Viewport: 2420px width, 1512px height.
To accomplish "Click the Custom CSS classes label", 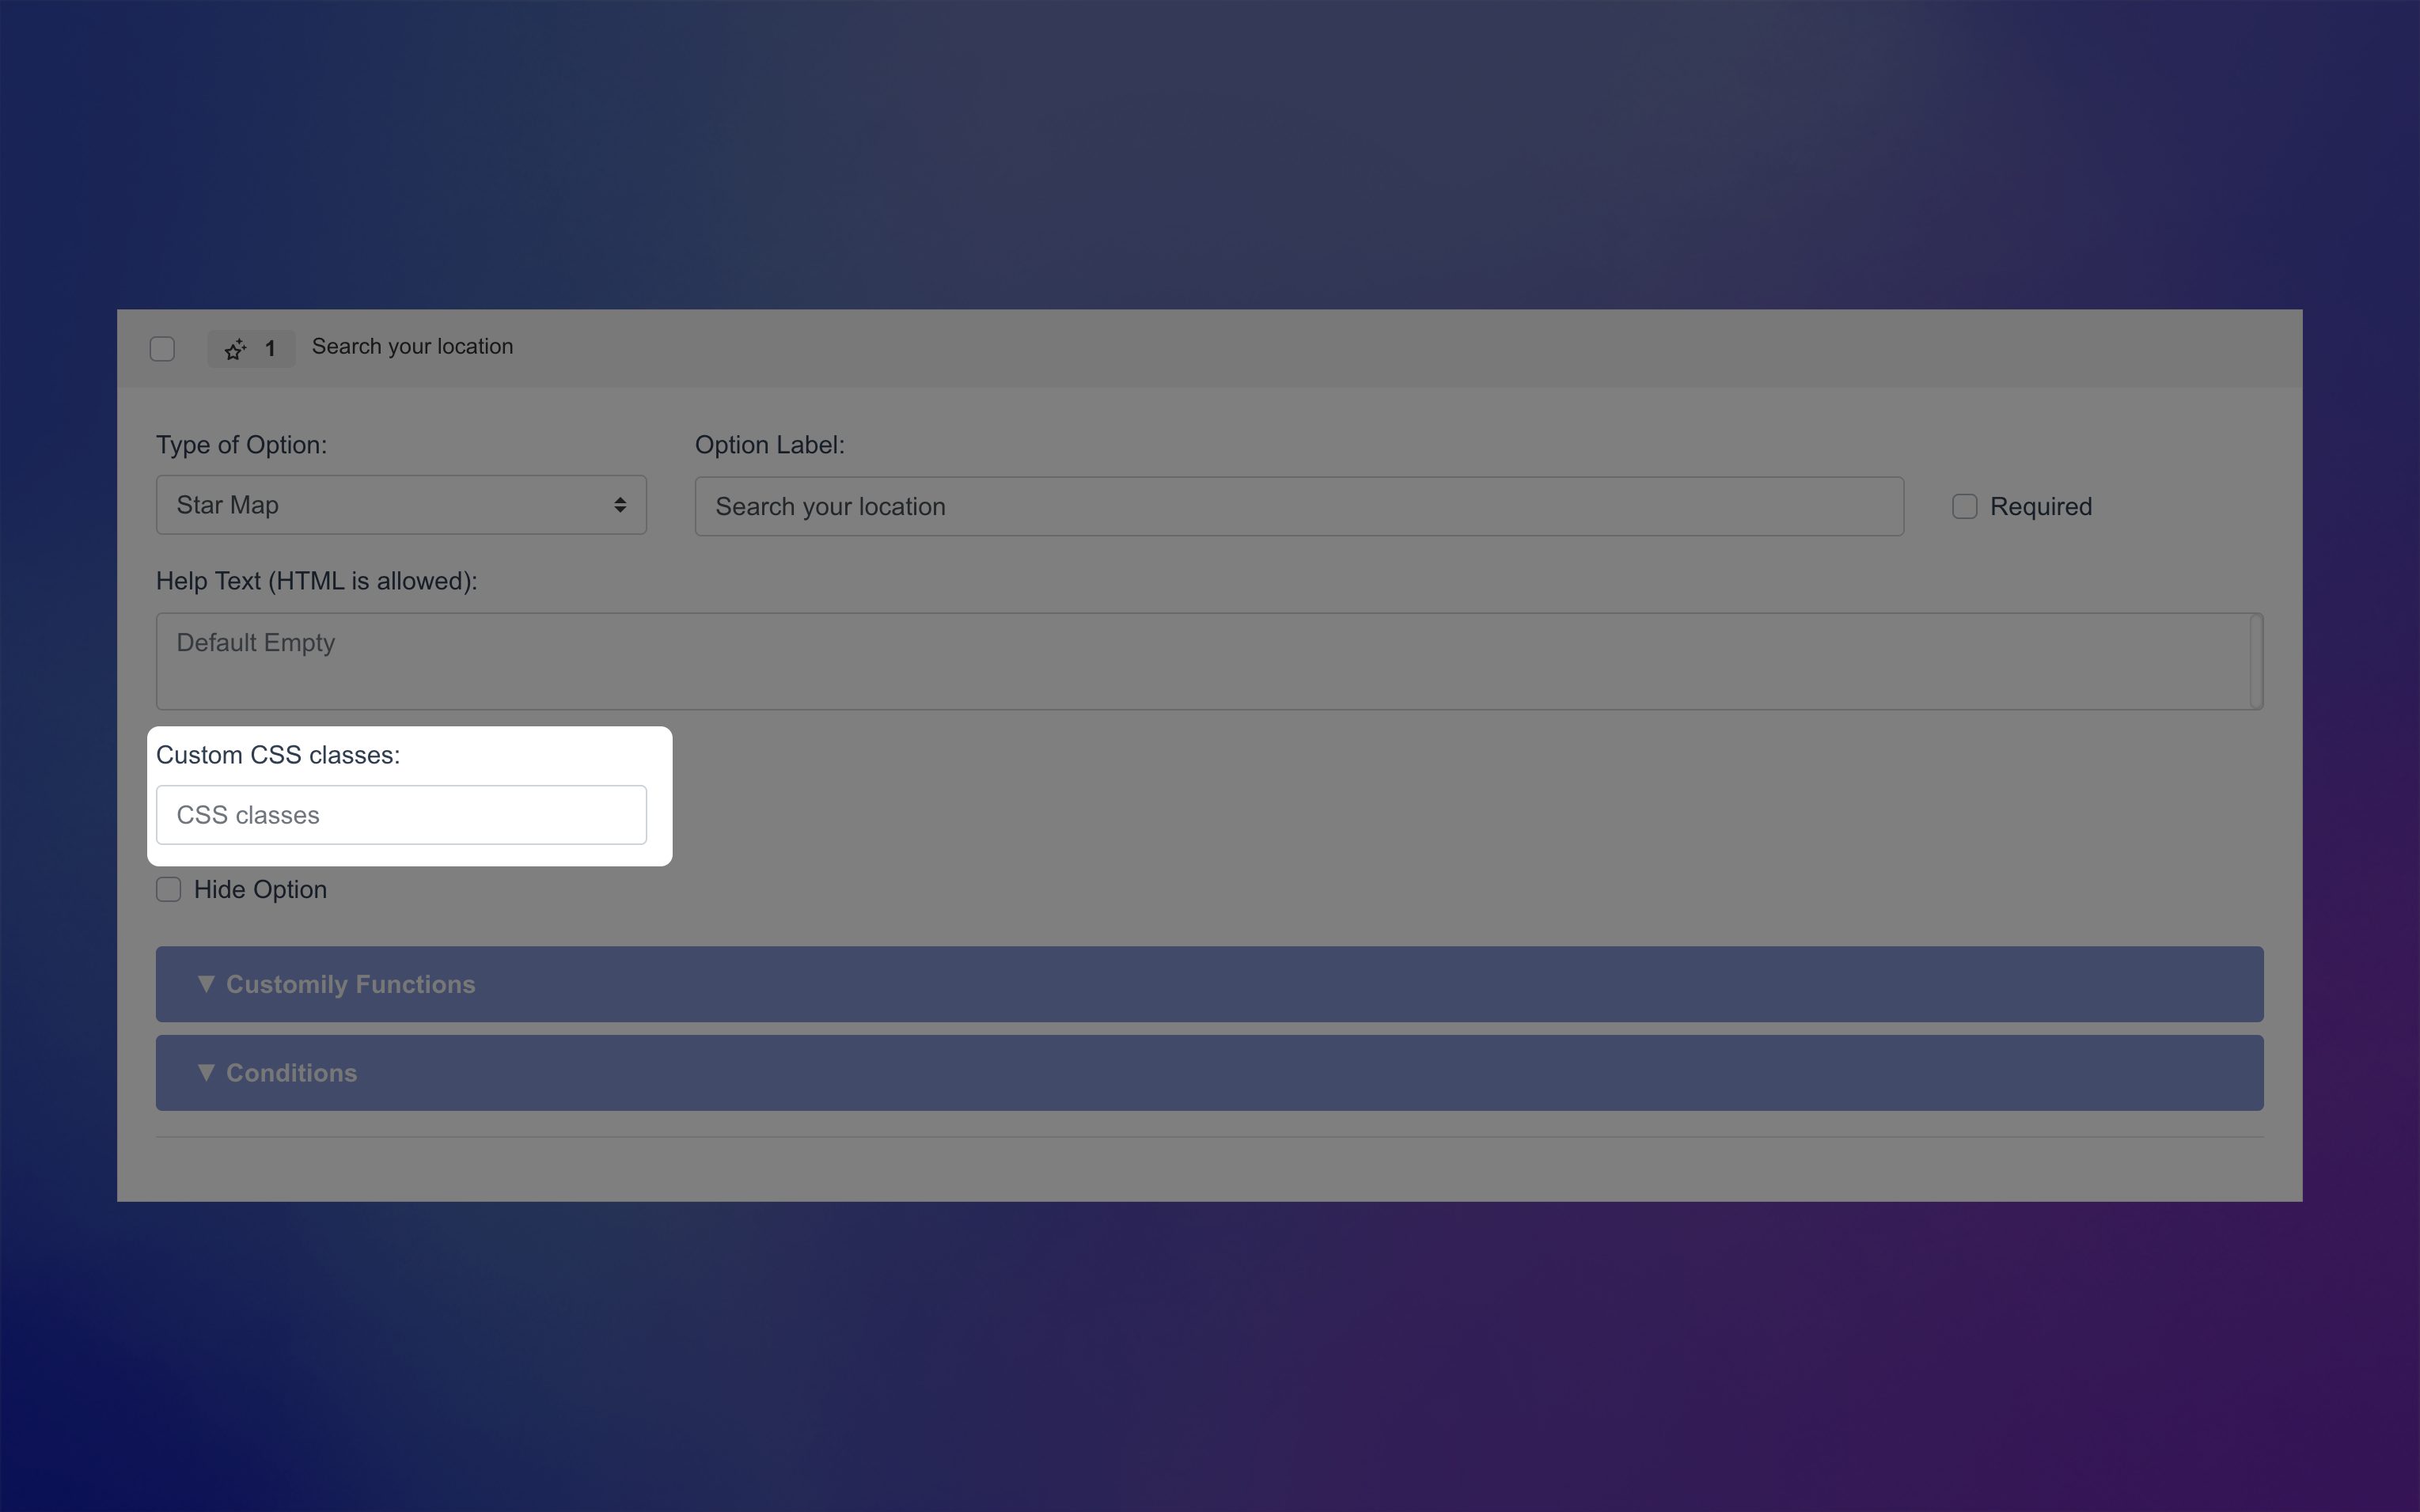I will (278, 755).
